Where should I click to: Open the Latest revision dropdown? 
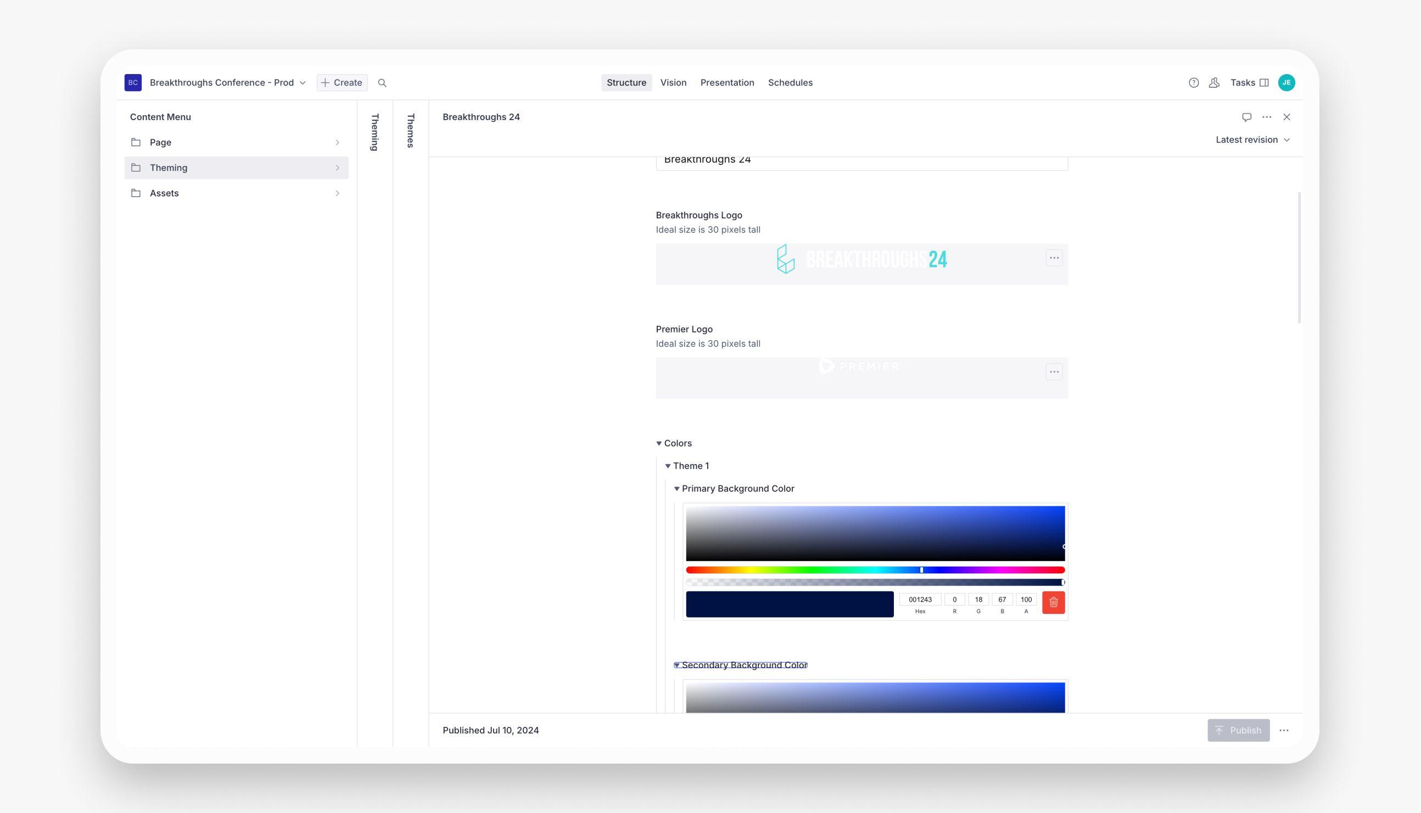(1252, 139)
